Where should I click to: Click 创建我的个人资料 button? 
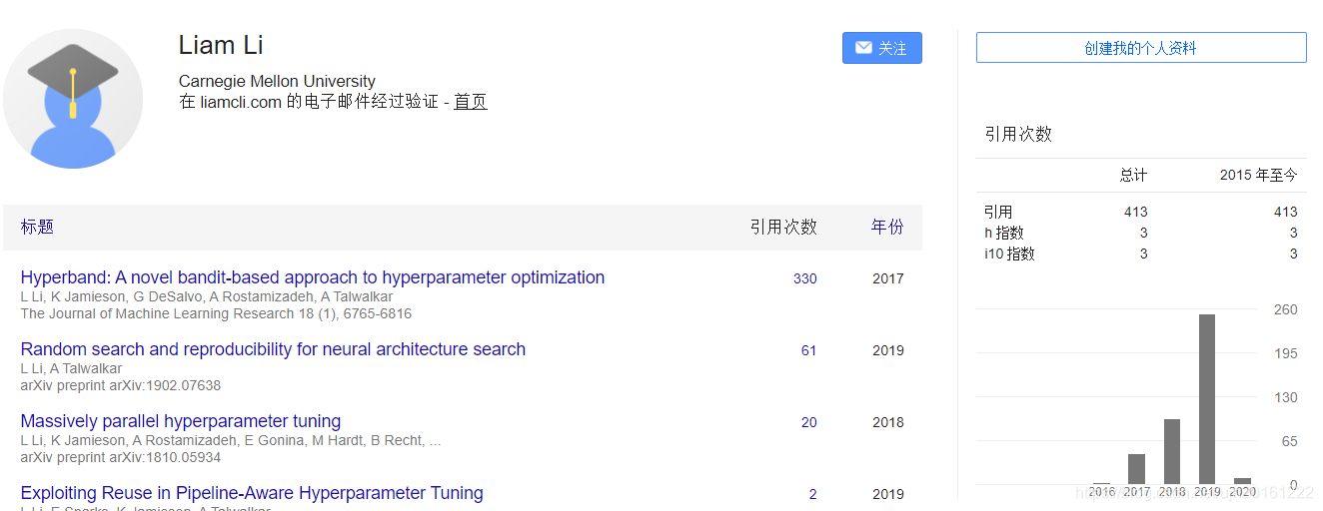pyautogui.click(x=1141, y=48)
